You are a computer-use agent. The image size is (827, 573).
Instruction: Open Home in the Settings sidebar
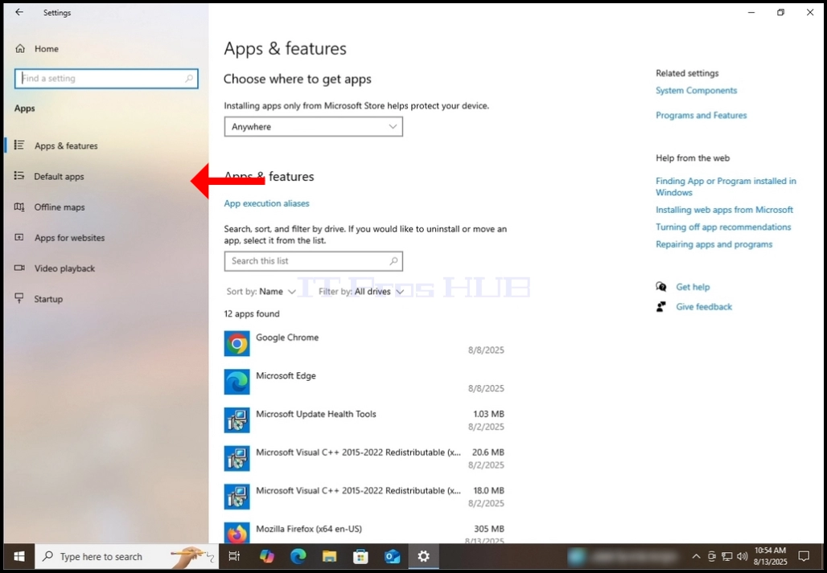pos(47,49)
